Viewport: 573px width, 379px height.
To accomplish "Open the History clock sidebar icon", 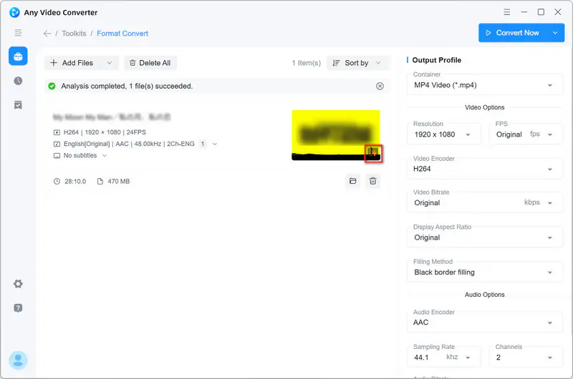I will click(x=18, y=81).
